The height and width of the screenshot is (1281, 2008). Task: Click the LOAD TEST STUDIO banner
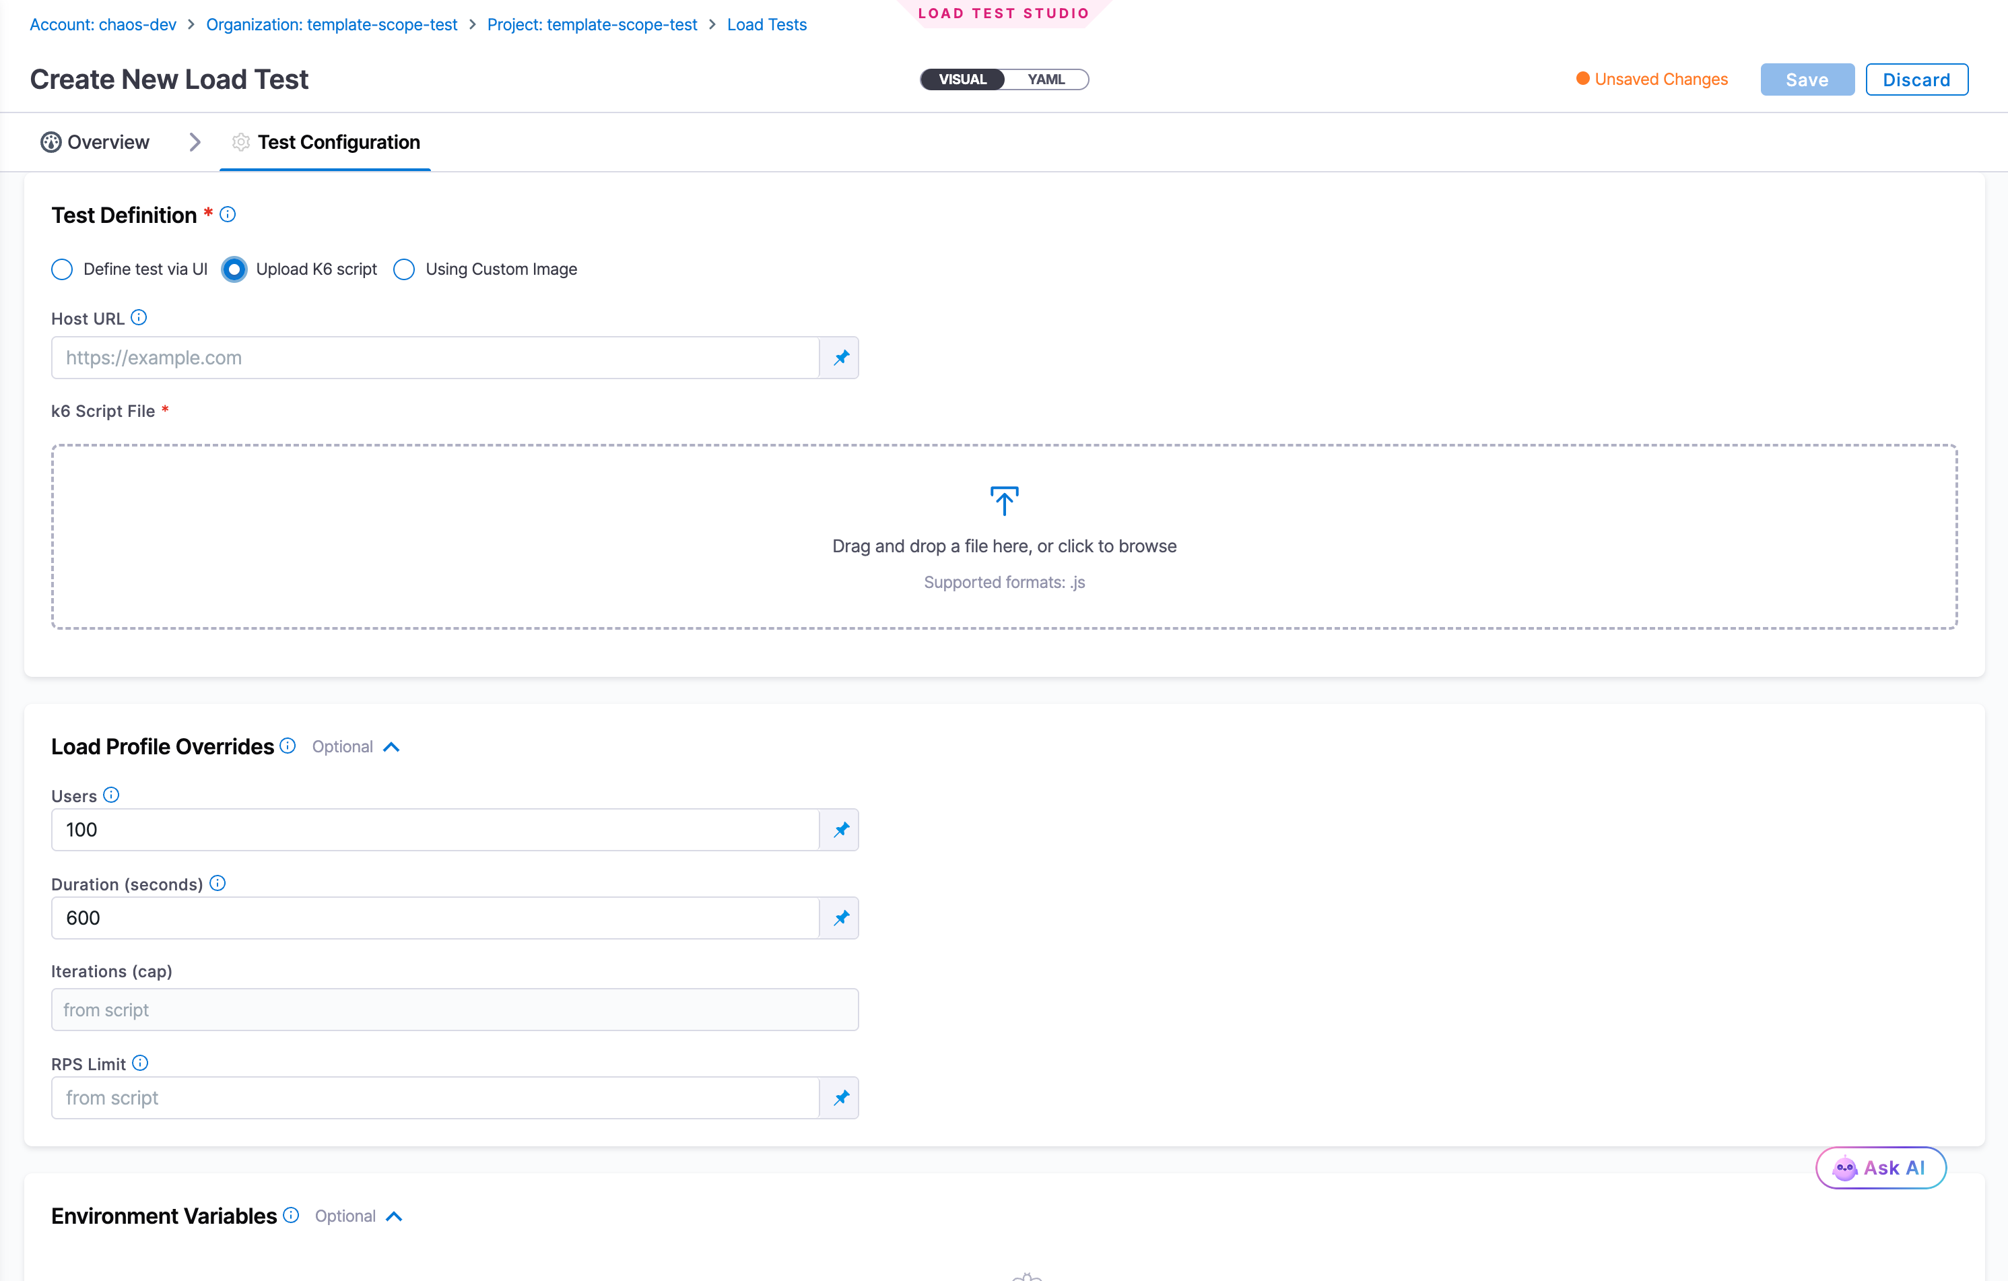coord(1004,13)
